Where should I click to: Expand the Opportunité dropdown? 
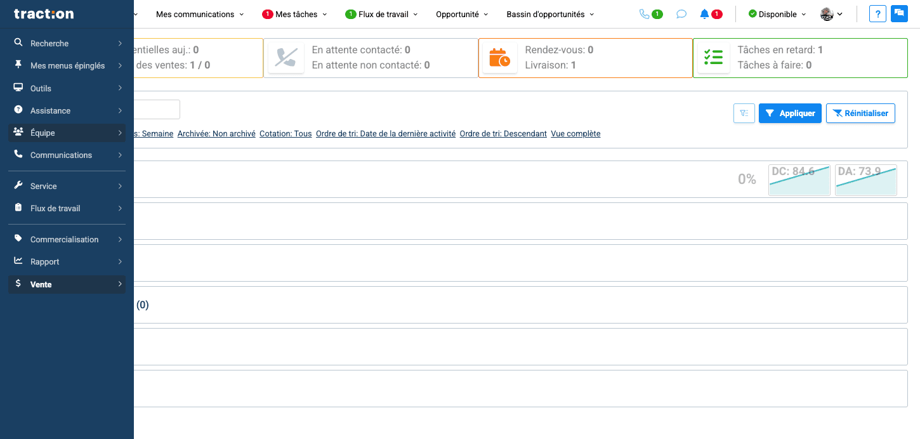click(462, 14)
